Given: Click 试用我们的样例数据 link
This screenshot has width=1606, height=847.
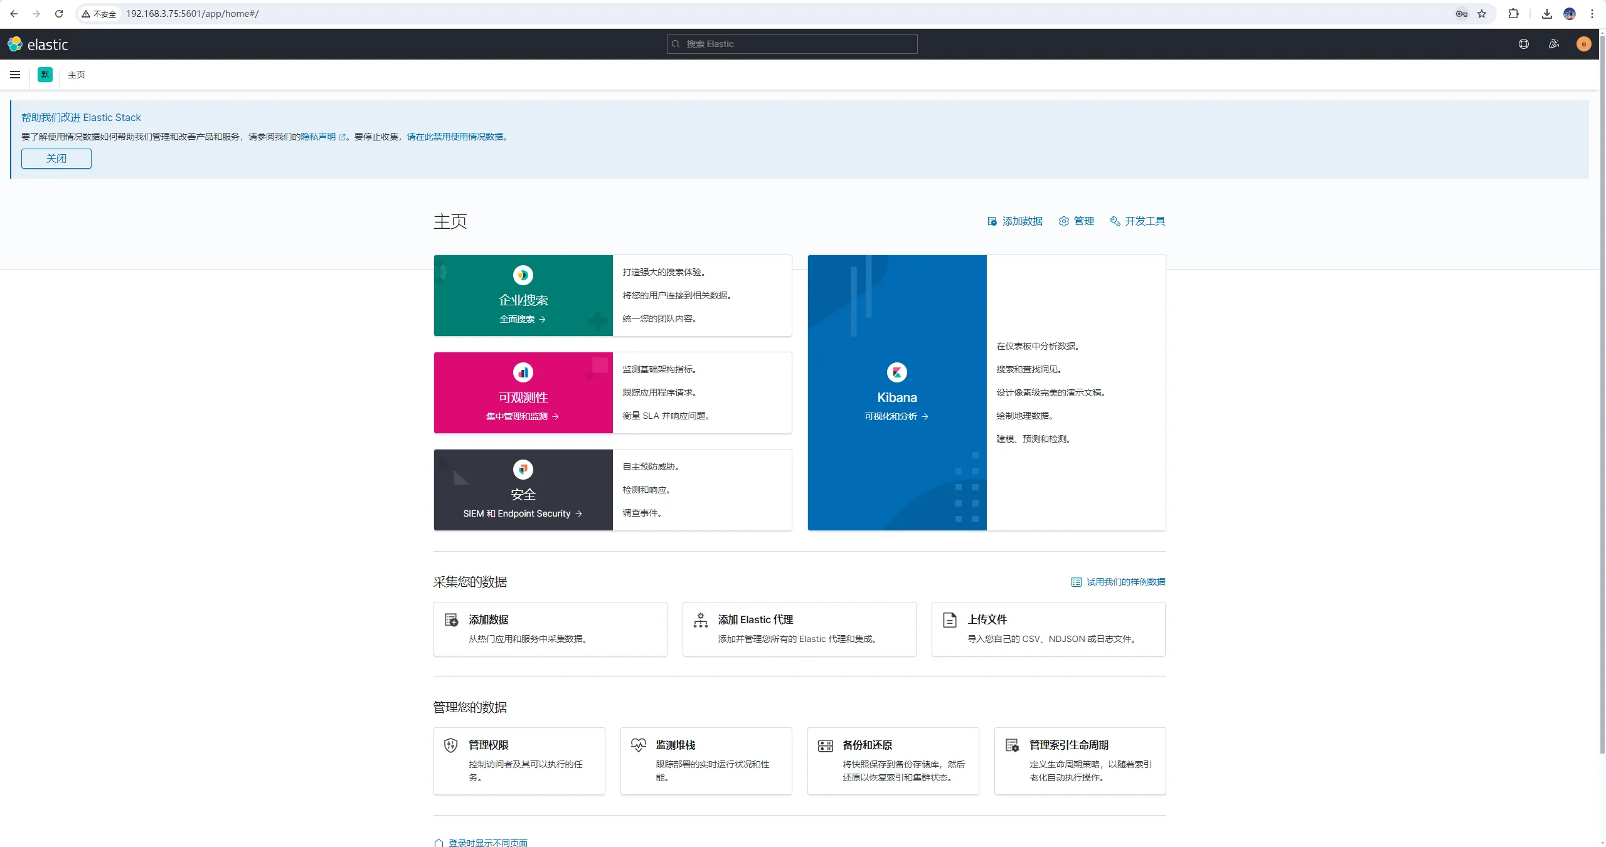Looking at the screenshot, I should coord(1119,582).
